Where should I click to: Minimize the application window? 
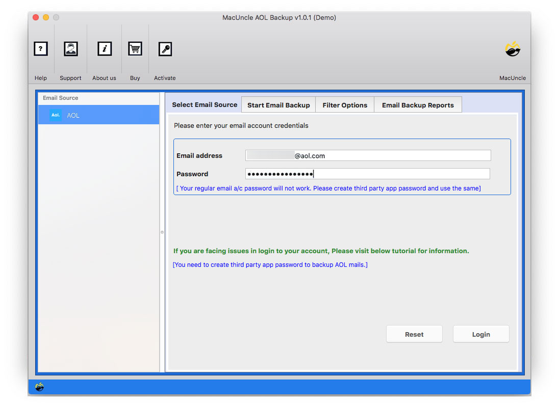tap(45, 17)
